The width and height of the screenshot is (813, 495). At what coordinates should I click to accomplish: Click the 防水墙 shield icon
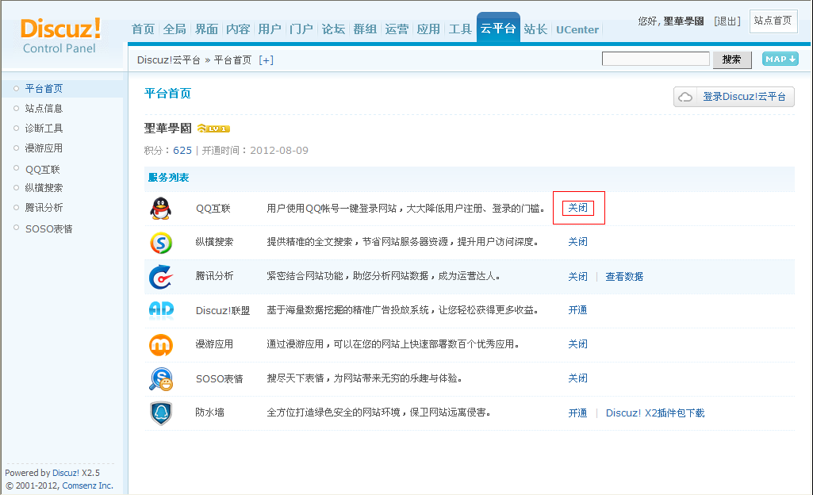tap(160, 412)
